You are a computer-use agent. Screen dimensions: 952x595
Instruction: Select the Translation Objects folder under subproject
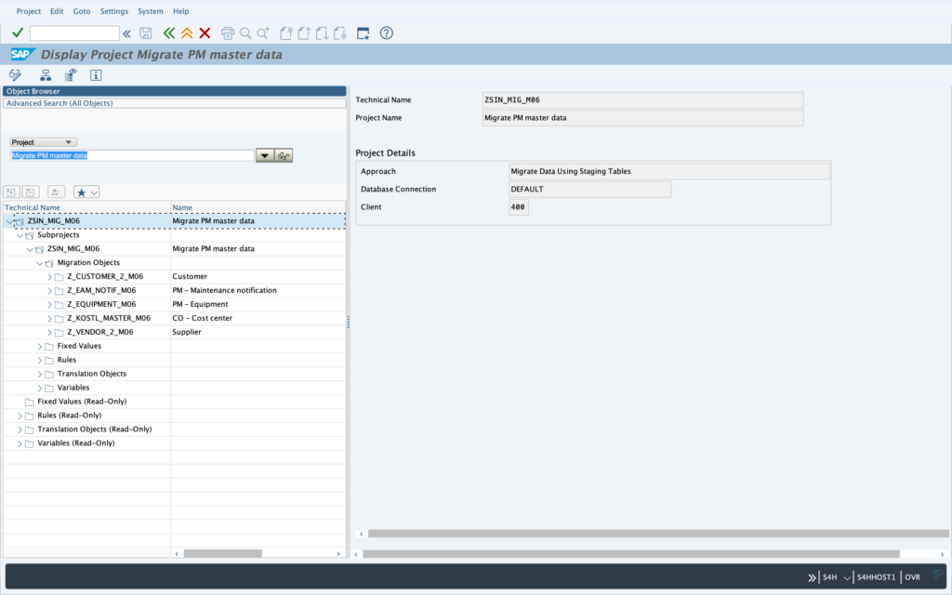click(x=92, y=374)
